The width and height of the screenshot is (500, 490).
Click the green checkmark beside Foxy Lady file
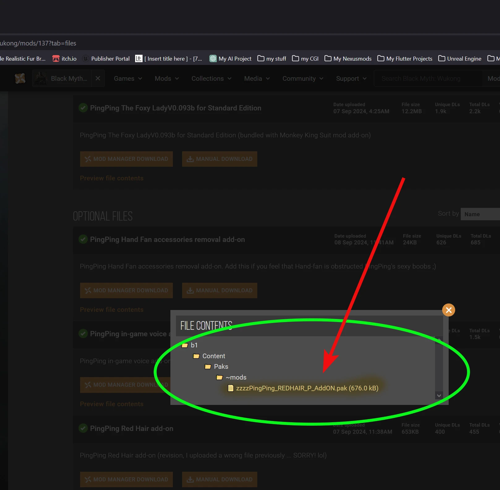83,108
